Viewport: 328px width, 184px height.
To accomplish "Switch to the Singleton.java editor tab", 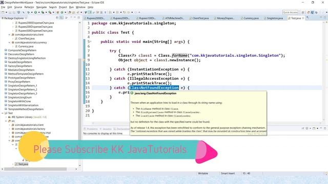I will [x=273, y=18].
